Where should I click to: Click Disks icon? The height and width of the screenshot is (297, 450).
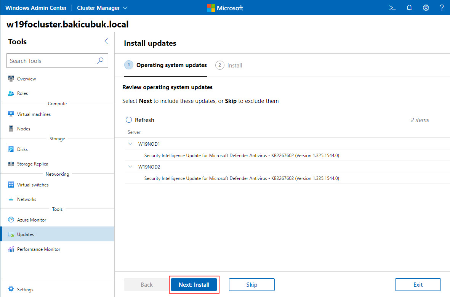coord(11,149)
